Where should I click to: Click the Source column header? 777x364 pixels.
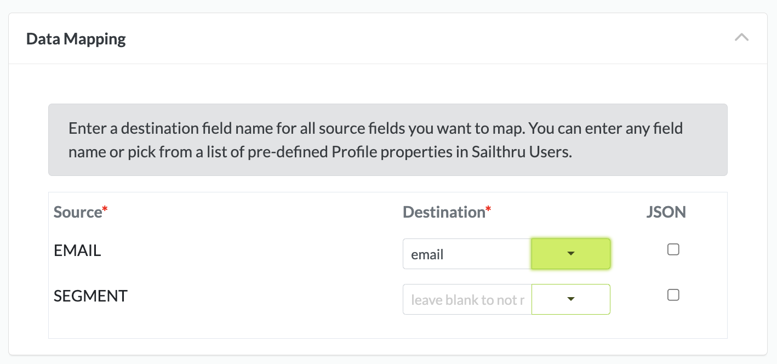77,212
